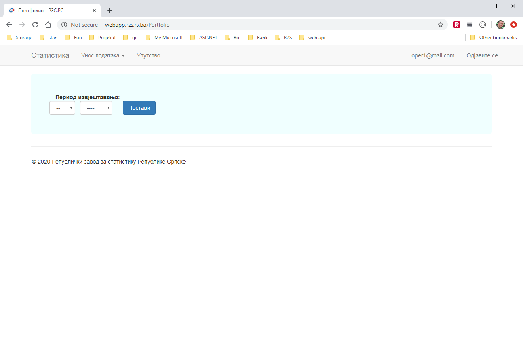
Task: Click the browser reload icon
Action: click(x=35, y=25)
